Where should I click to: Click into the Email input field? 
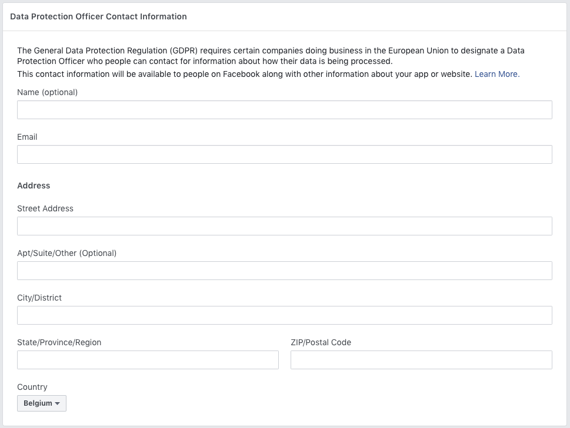pyautogui.click(x=285, y=154)
